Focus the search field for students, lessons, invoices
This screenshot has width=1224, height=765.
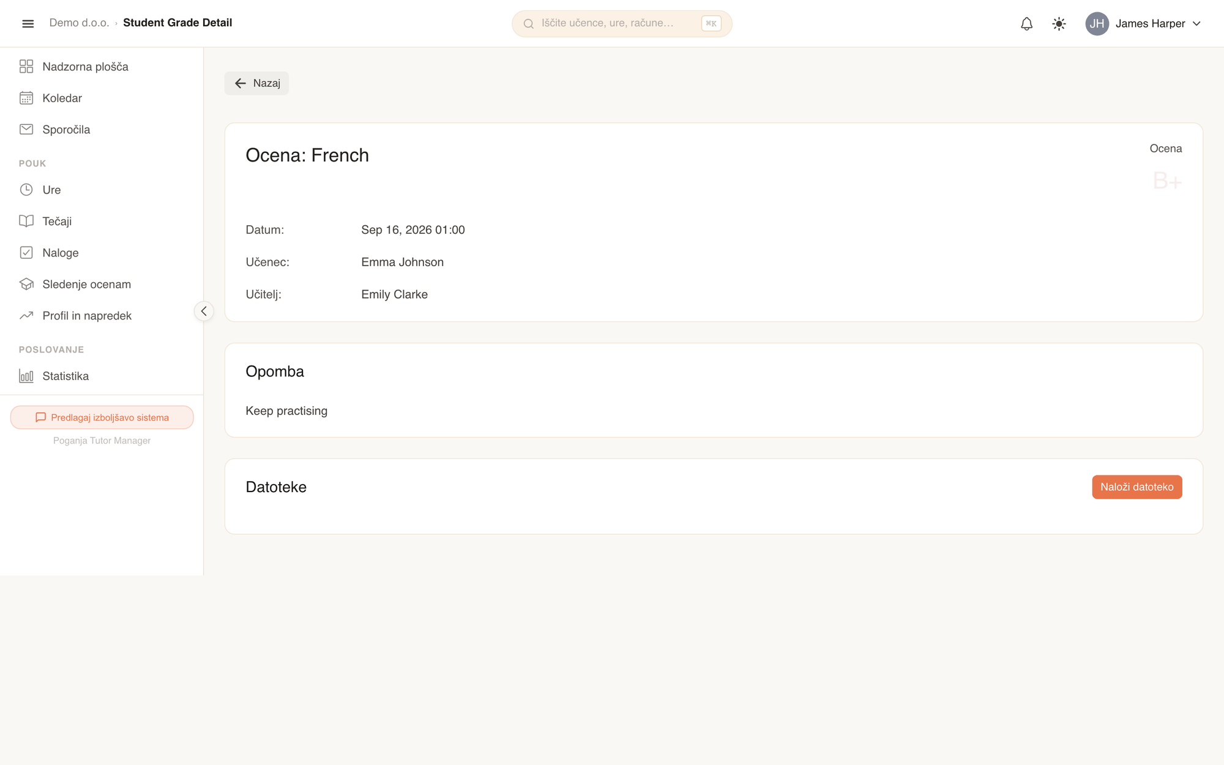pyautogui.click(x=622, y=23)
